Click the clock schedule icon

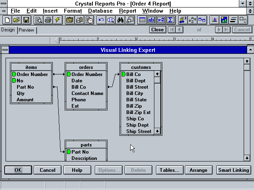(x=89, y=20)
